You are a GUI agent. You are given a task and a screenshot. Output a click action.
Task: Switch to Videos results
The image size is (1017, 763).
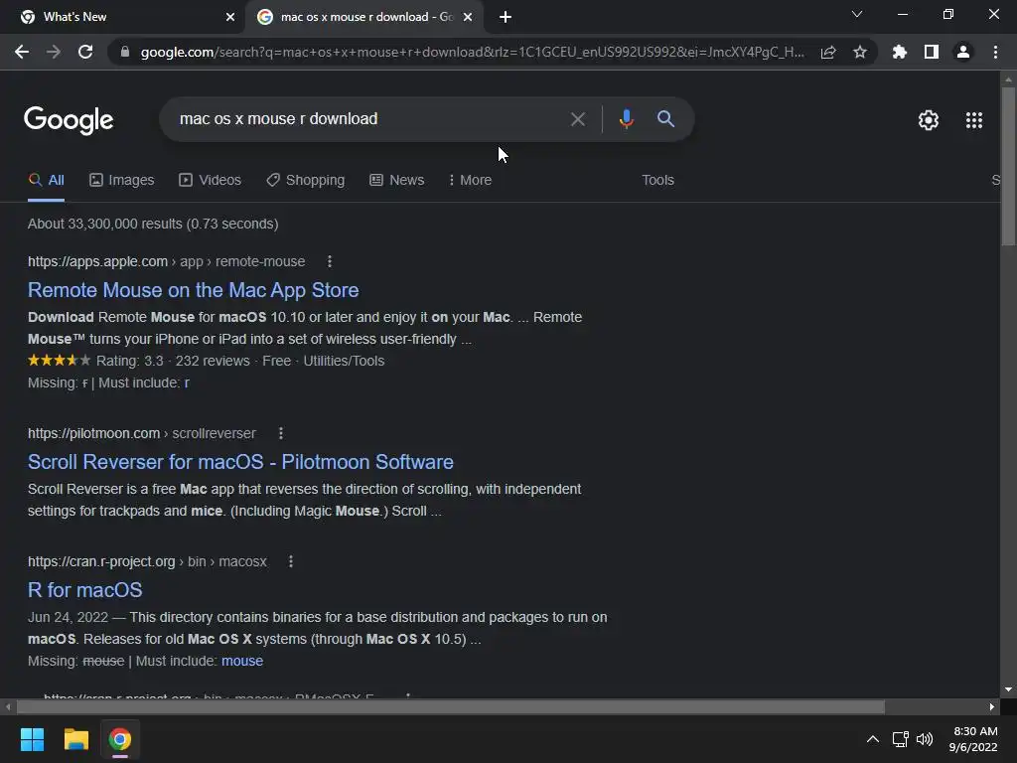click(x=211, y=181)
